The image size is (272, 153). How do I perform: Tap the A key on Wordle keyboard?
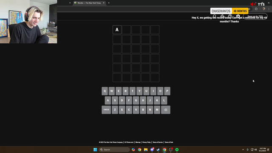click(108, 100)
